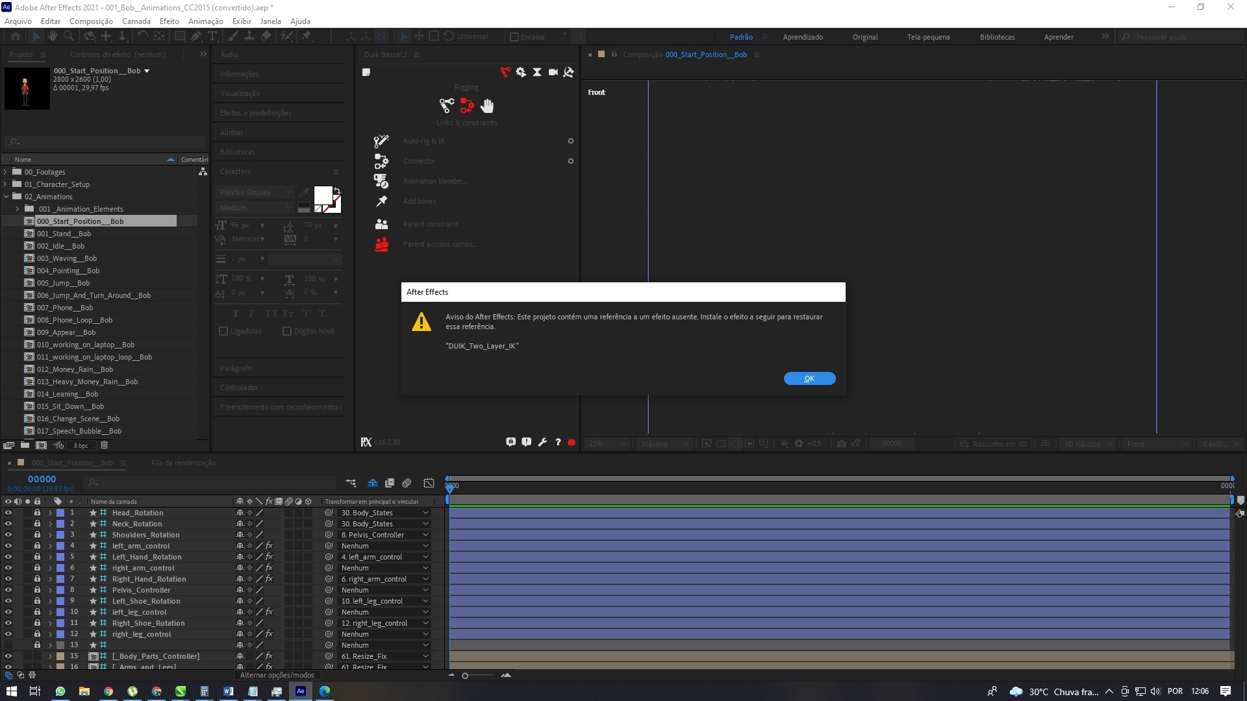Collapse the 02_Animations folder
This screenshot has height=701, width=1247.
5,196
